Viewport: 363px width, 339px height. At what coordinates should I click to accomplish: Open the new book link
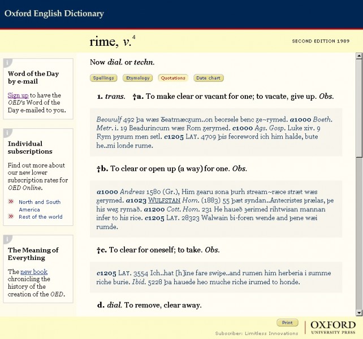click(x=34, y=272)
